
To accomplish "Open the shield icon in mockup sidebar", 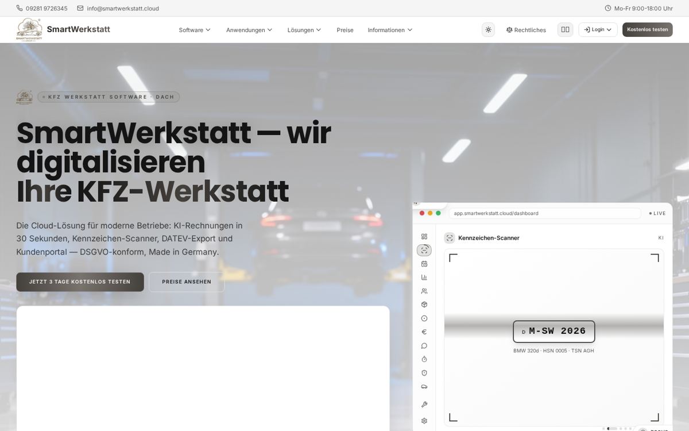I will [424, 373].
